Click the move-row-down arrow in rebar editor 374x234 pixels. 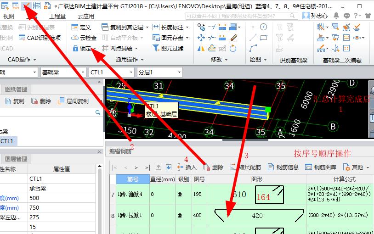169,167
